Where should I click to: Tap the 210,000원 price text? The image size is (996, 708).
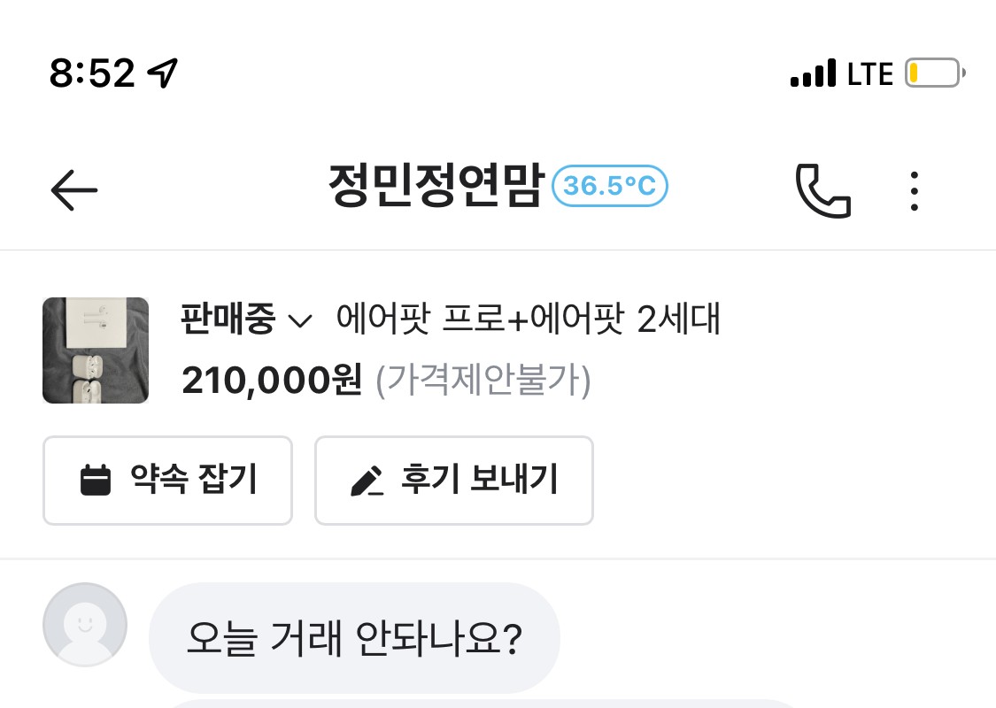[272, 381]
